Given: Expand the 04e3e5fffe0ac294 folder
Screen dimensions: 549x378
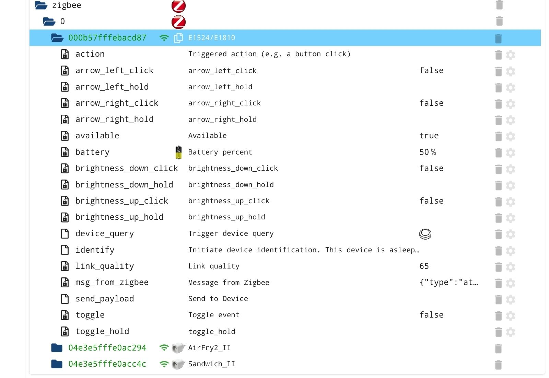Looking at the screenshot, I should pyautogui.click(x=57, y=348).
